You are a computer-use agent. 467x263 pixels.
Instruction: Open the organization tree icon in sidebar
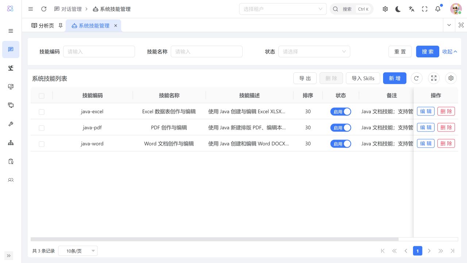[x=11, y=142]
